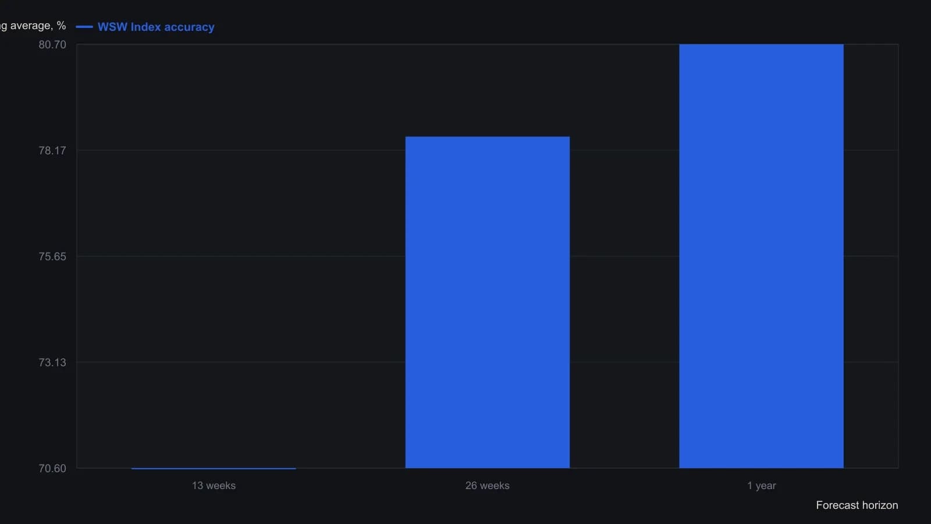Select the 13 weeks bar sliver

214,468
